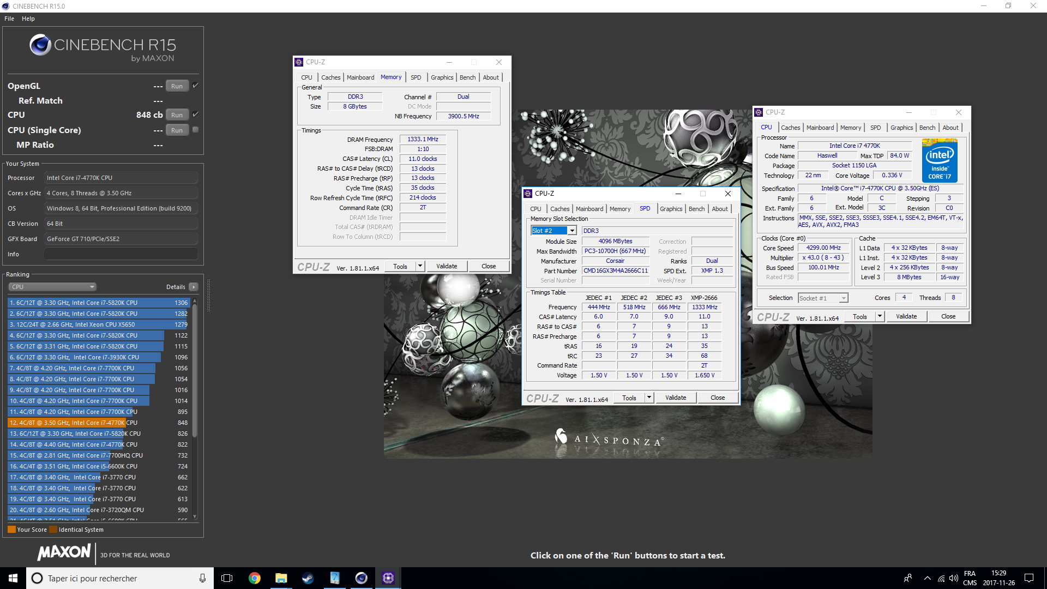
Task: Toggle the CPU test checkbox
Action: pyautogui.click(x=195, y=115)
